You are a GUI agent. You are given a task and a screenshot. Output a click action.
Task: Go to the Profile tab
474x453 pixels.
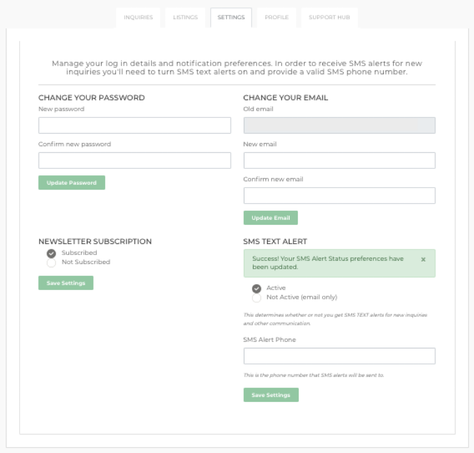pyautogui.click(x=276, y=16)
